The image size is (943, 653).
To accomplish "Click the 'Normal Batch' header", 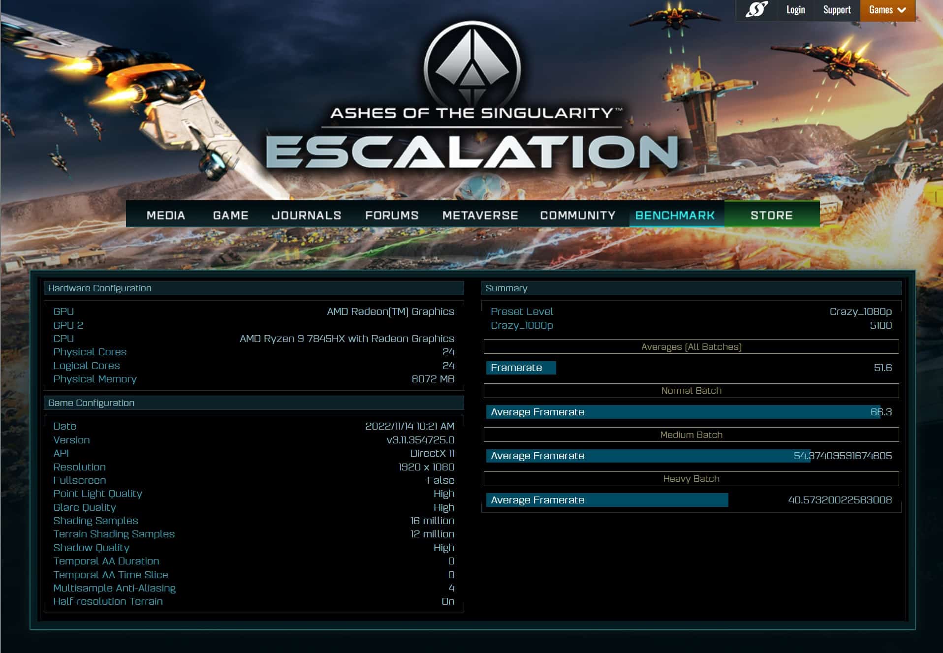I will pos(691,390).
